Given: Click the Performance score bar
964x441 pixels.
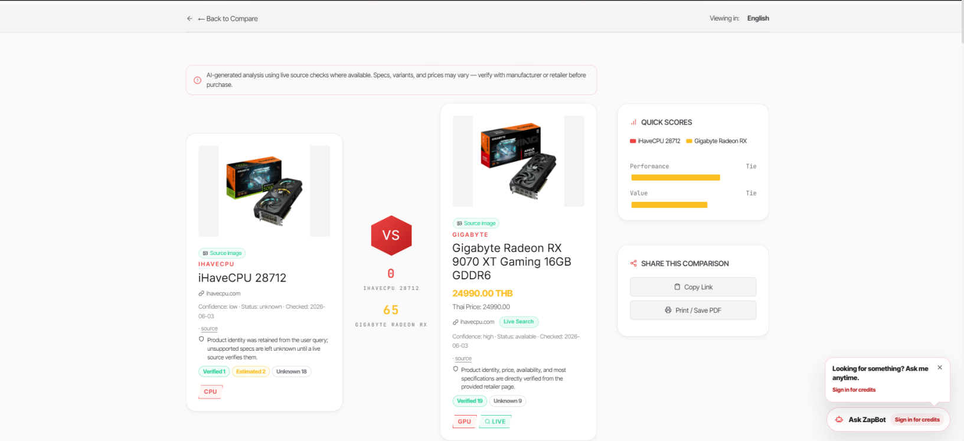Looking at the screenshot, I should tap(675, 178).
